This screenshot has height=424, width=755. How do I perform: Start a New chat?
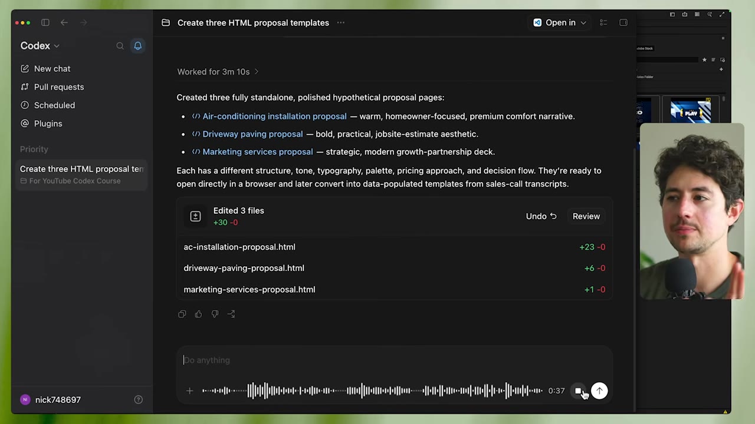(45, 68)
